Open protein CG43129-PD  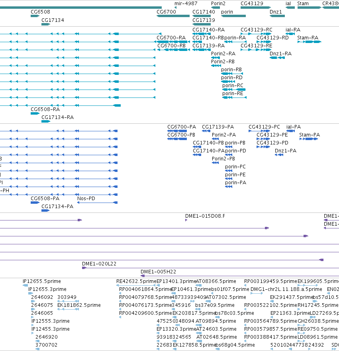[263, 147]
